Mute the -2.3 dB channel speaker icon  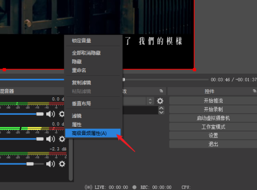pyautogui.click(x=50, y=164)
